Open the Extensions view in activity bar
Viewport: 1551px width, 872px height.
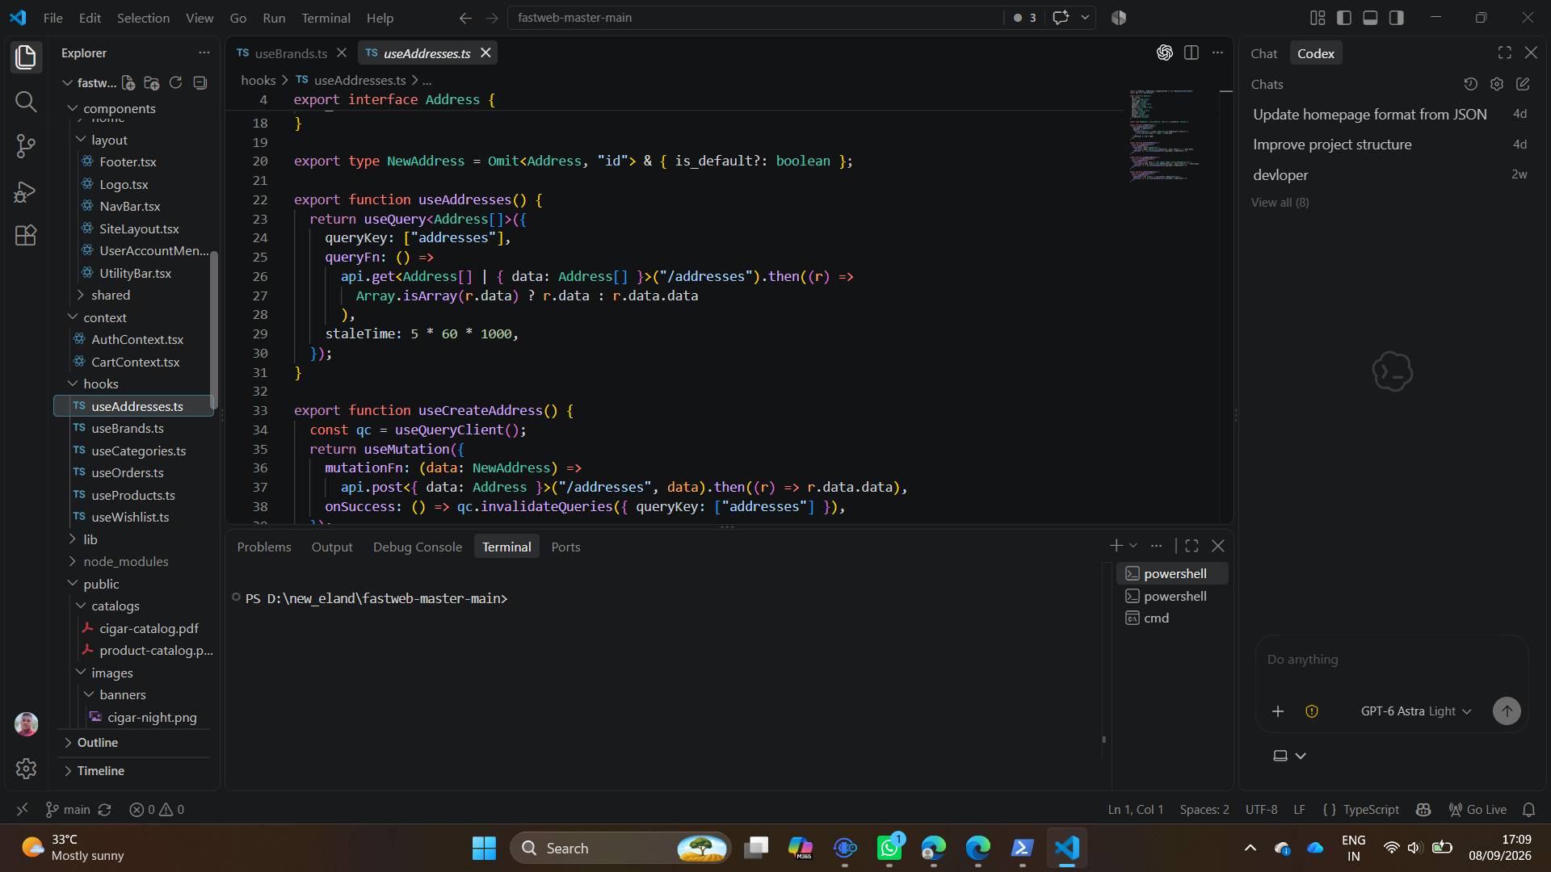click(x=26, y=235)
